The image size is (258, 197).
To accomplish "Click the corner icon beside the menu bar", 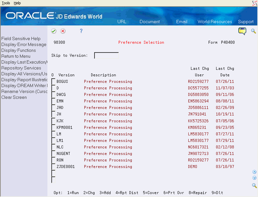I will (x=255, y=3).
